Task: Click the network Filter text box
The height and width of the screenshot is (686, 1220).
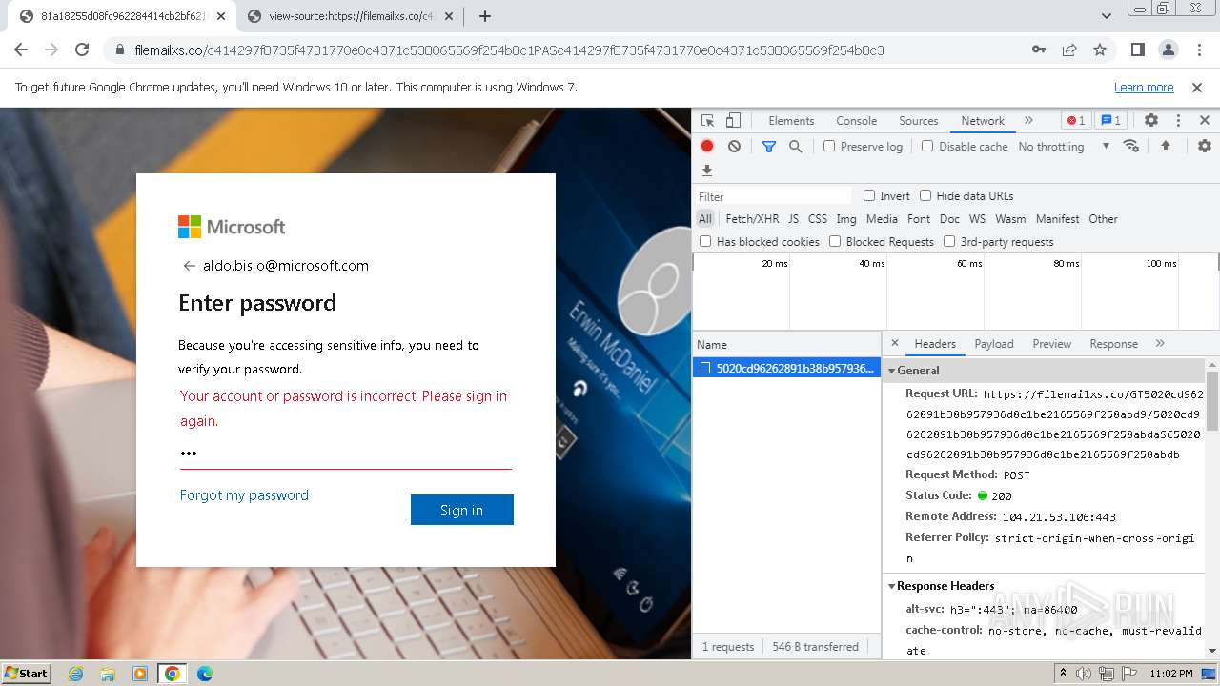Action: pos(774,196)
